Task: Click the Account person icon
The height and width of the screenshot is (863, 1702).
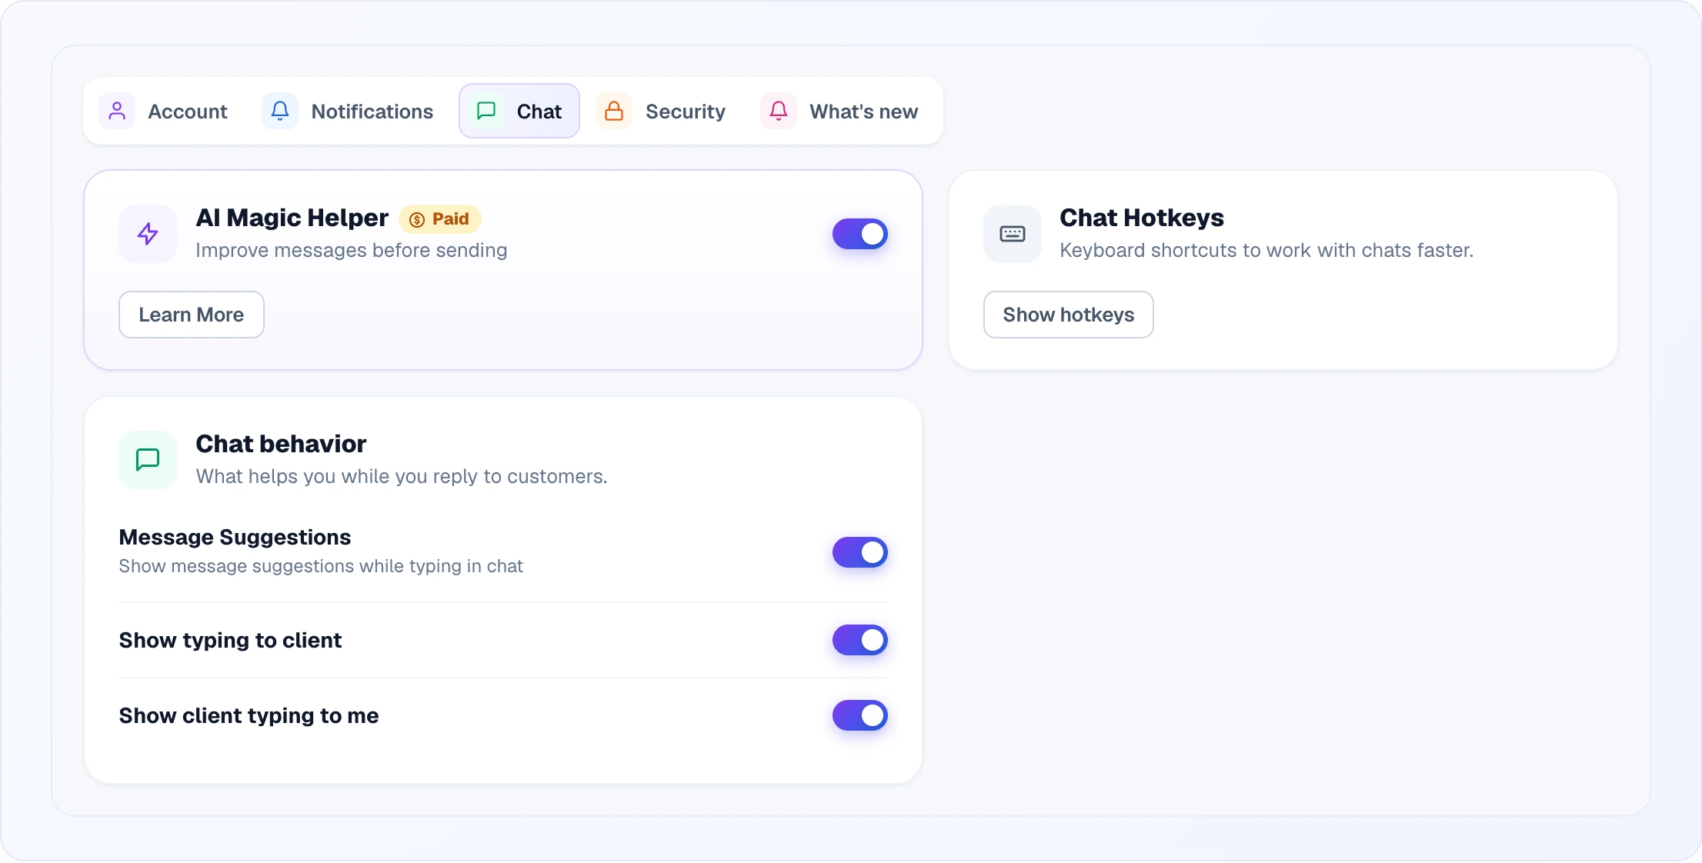Action: pos(117,111)
